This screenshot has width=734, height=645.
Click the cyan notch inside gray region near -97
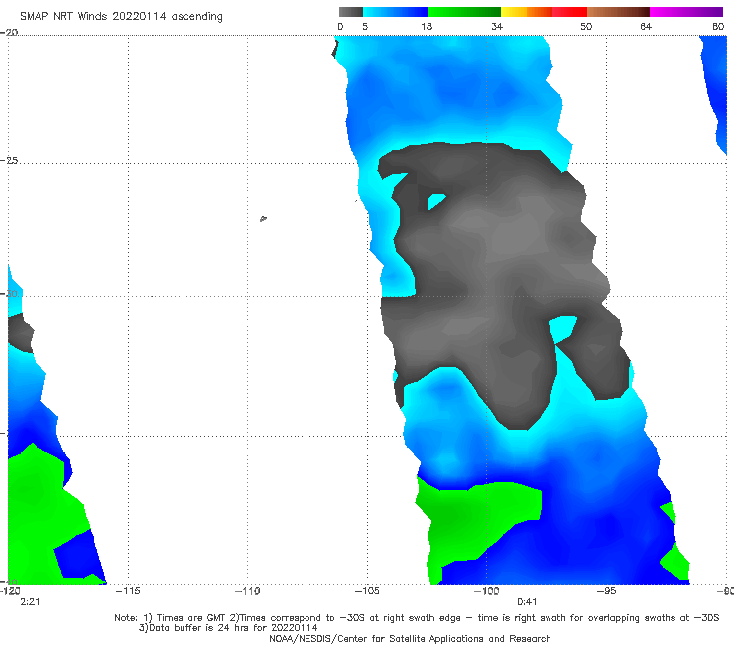562,328
